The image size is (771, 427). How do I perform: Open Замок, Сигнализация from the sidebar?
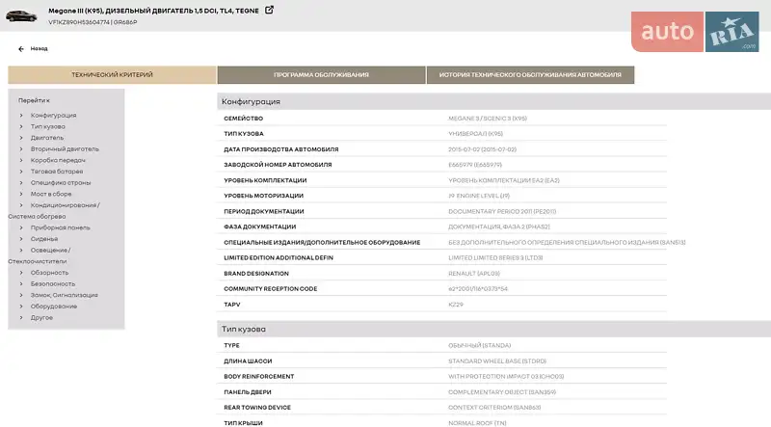coord(62,295)
